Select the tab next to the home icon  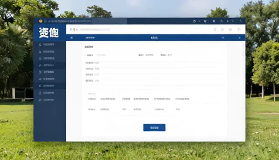(x=90, y=37)
